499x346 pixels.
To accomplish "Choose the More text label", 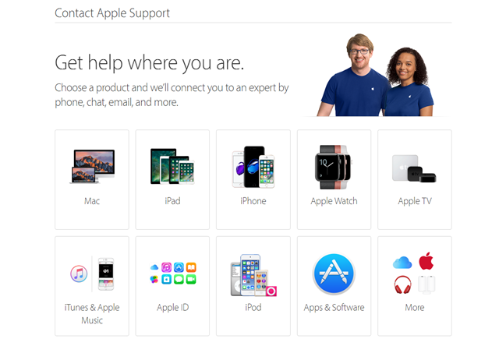I will click(x=414, y=308).
